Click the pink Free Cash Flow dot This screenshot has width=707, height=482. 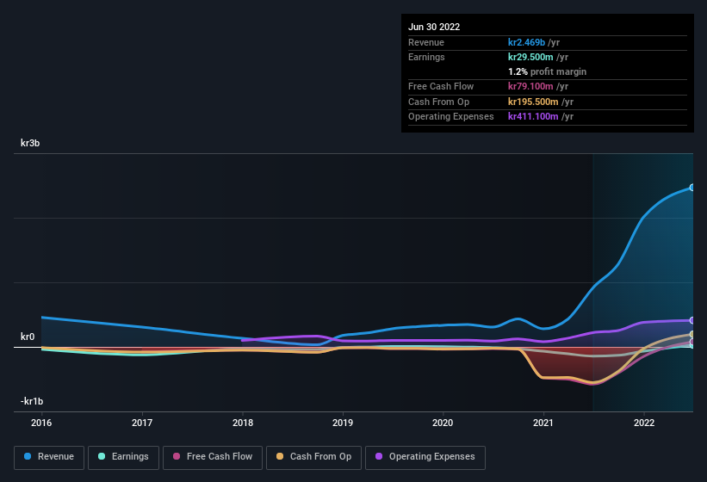click(177, 456)
